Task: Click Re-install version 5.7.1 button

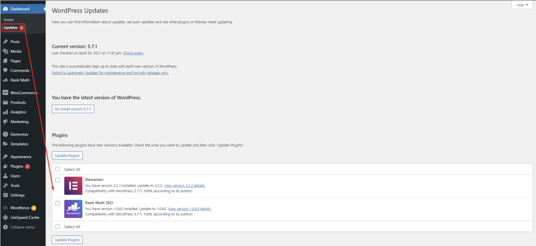Action: pyautogui.click(x=73, y=109)
